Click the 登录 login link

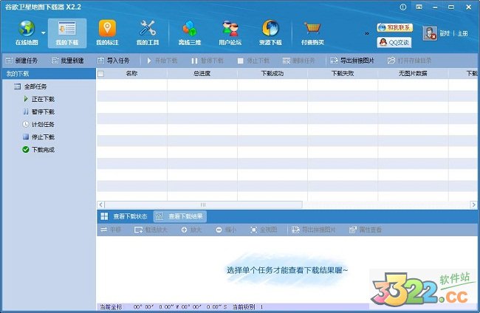(445, 33)
